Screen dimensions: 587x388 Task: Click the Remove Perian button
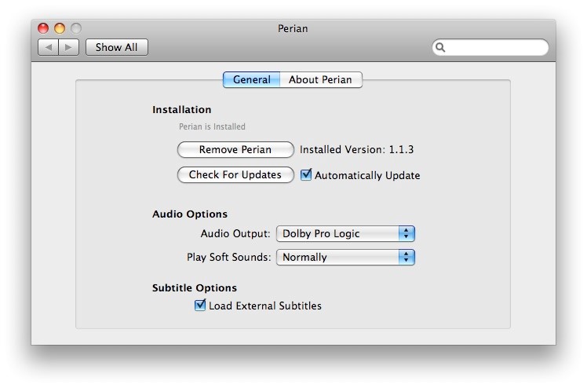235,150
